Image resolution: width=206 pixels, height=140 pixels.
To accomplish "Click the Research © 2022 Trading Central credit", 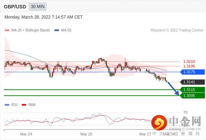I will (177, 30).
